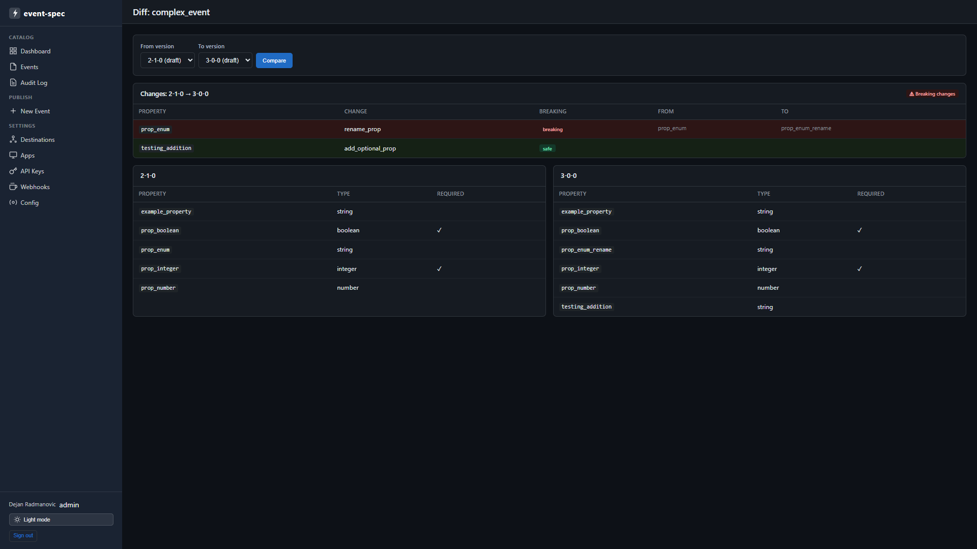Open Audit Log document icon

(13, 82)
